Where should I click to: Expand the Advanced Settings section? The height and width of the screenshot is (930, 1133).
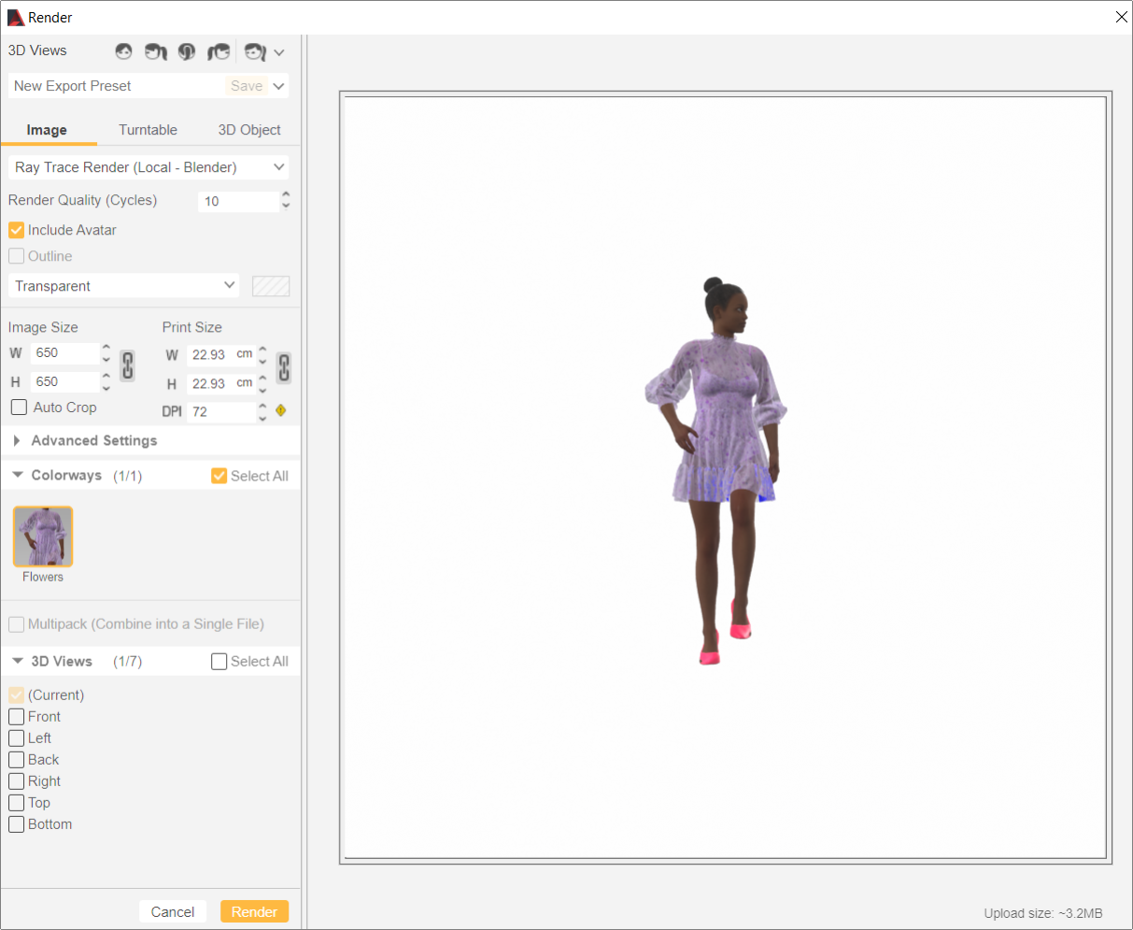pos(17,440)
